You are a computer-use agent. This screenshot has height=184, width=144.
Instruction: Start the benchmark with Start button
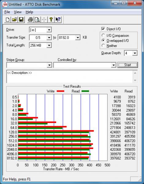click(127, 65)
